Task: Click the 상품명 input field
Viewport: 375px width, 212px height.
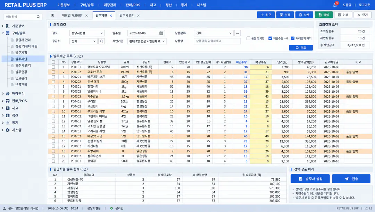Action: tap(217, 41)
